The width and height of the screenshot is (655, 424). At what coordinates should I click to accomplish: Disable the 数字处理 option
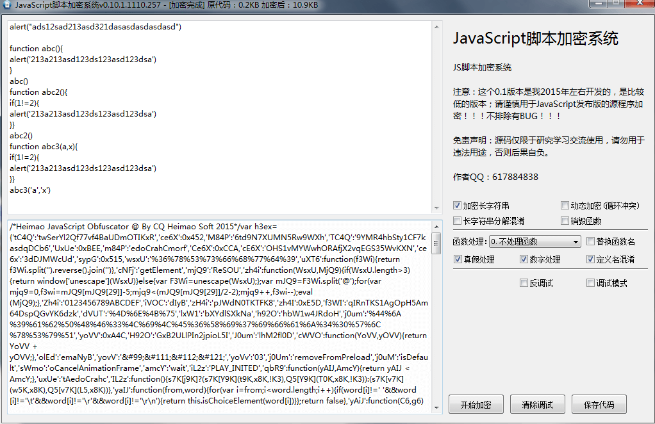click(x=525, y=257)
